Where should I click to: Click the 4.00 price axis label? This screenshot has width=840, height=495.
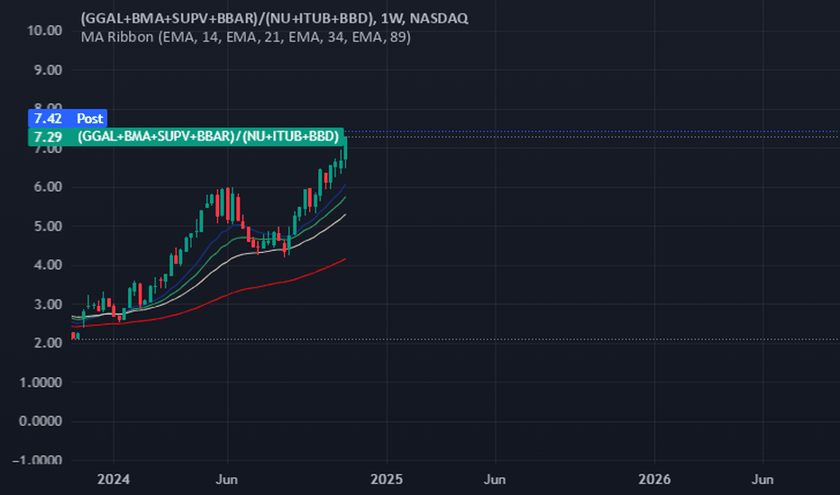pos(48,265)
